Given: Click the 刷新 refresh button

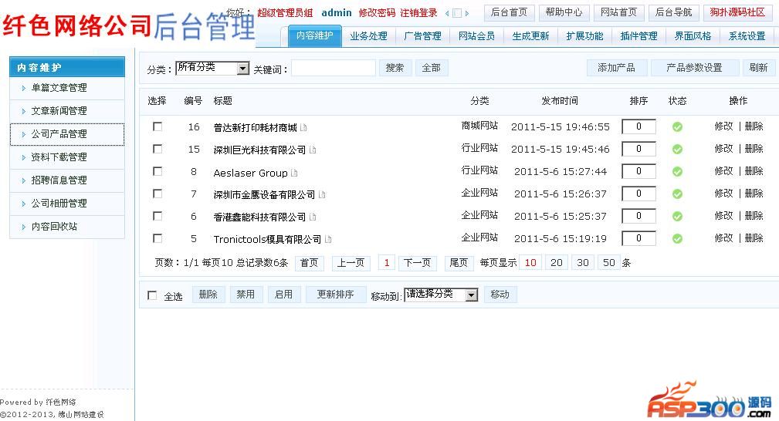Looking at the screenshot, I should 758,68.
